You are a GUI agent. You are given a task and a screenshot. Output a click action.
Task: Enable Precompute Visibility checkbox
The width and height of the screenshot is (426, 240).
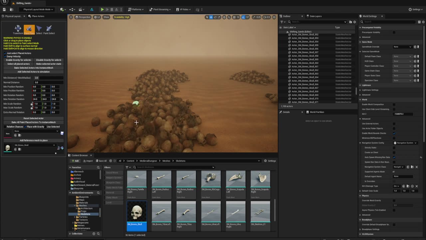pyautogui.click(x=394, y=32)
